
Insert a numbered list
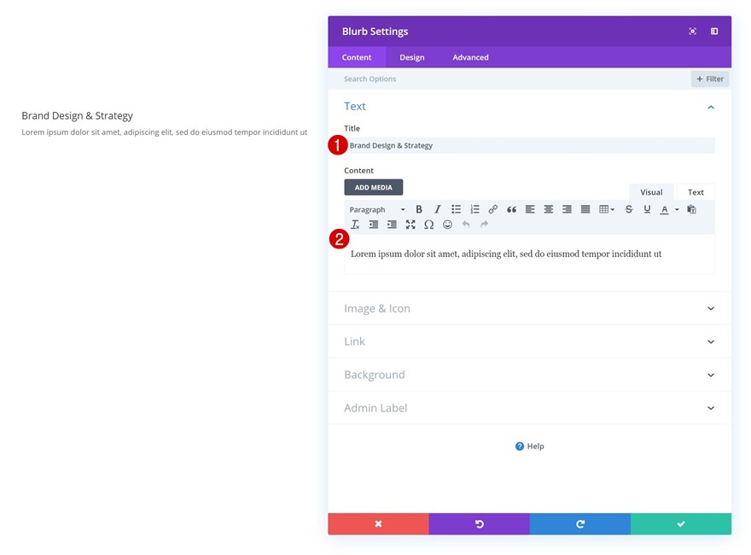pos(474,209)
